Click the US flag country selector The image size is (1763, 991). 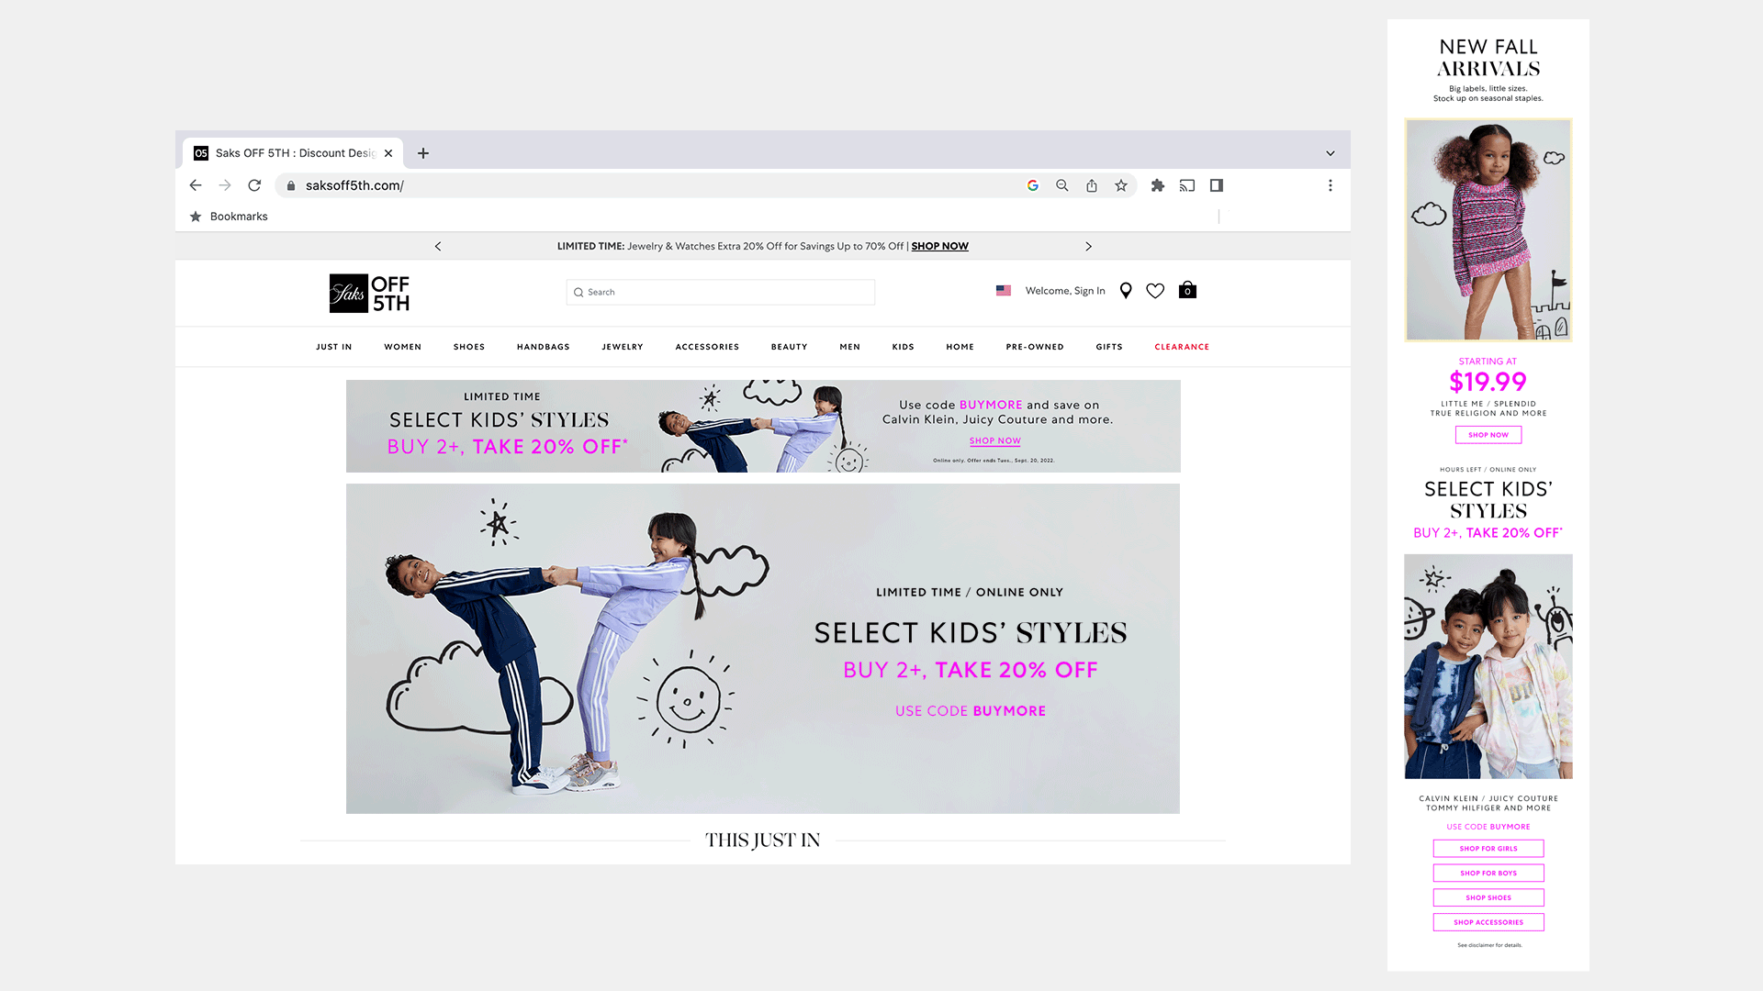pyautogui.click(x=1004, y=291)
